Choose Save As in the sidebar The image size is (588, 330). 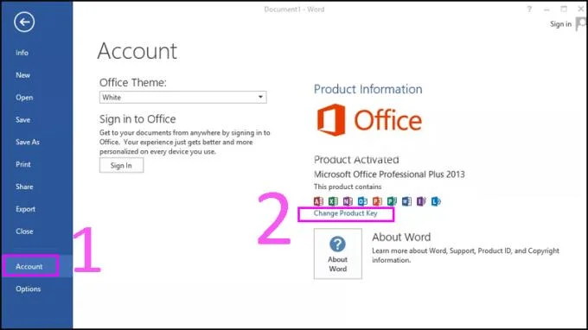pyautogui.click(x=28, y=143)
